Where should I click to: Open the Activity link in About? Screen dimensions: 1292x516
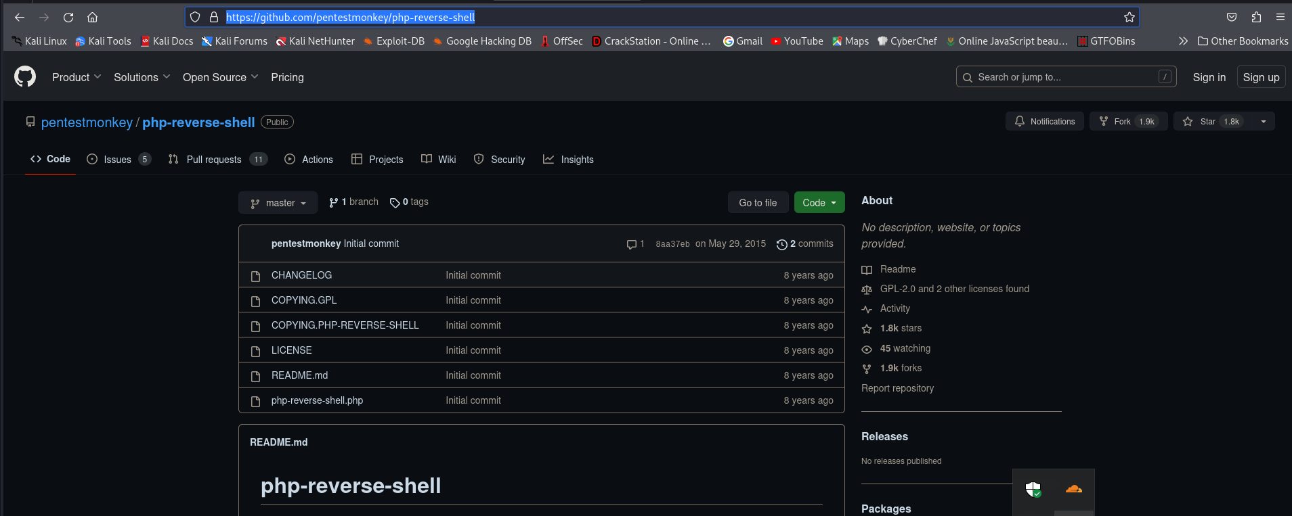[886, 308]
